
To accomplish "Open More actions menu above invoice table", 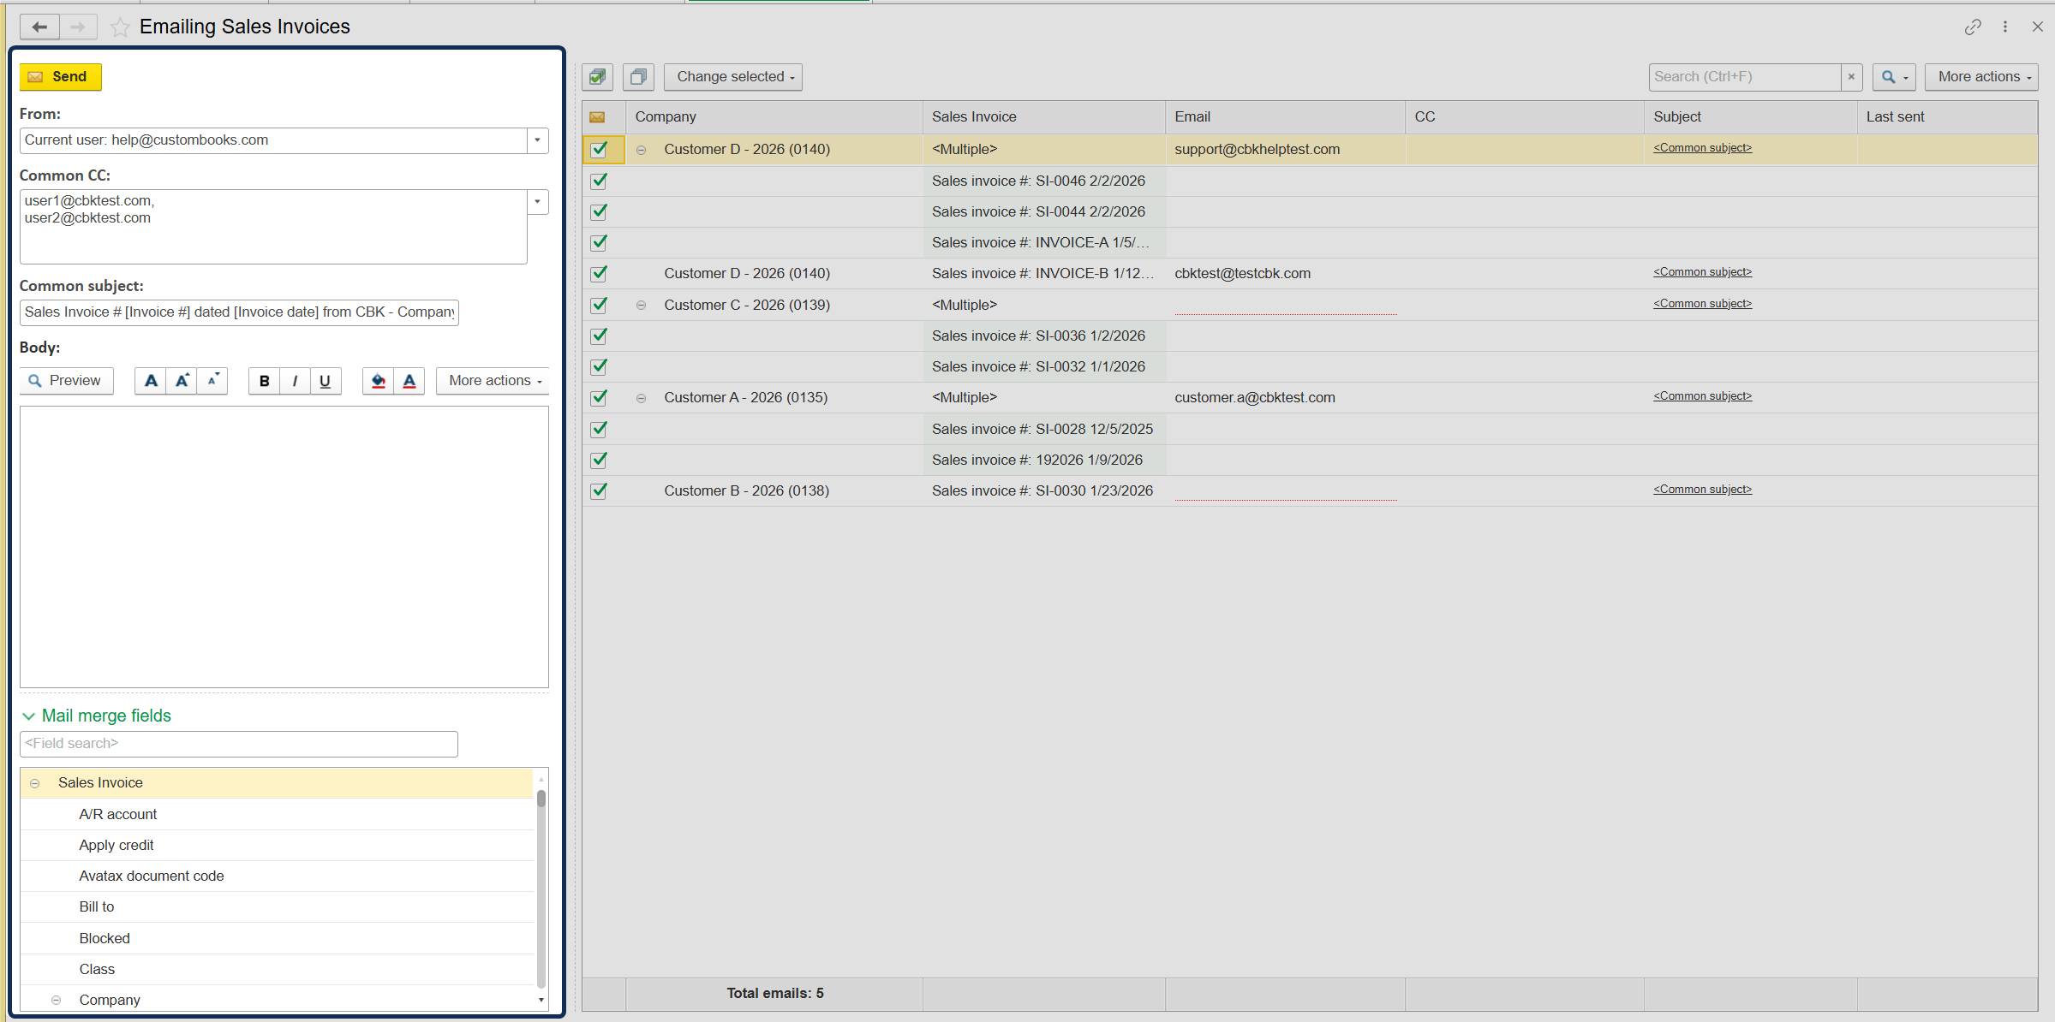I will pyautogui.click(x=1982, y=77).
